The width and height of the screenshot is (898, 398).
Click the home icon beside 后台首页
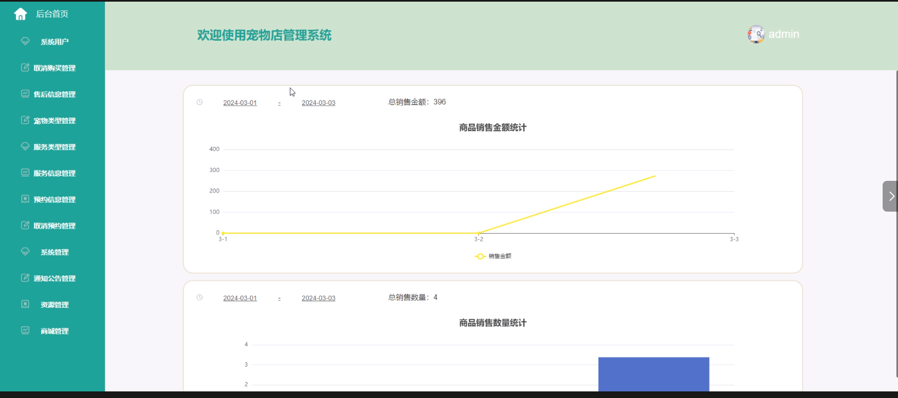[x=20, y=14]
